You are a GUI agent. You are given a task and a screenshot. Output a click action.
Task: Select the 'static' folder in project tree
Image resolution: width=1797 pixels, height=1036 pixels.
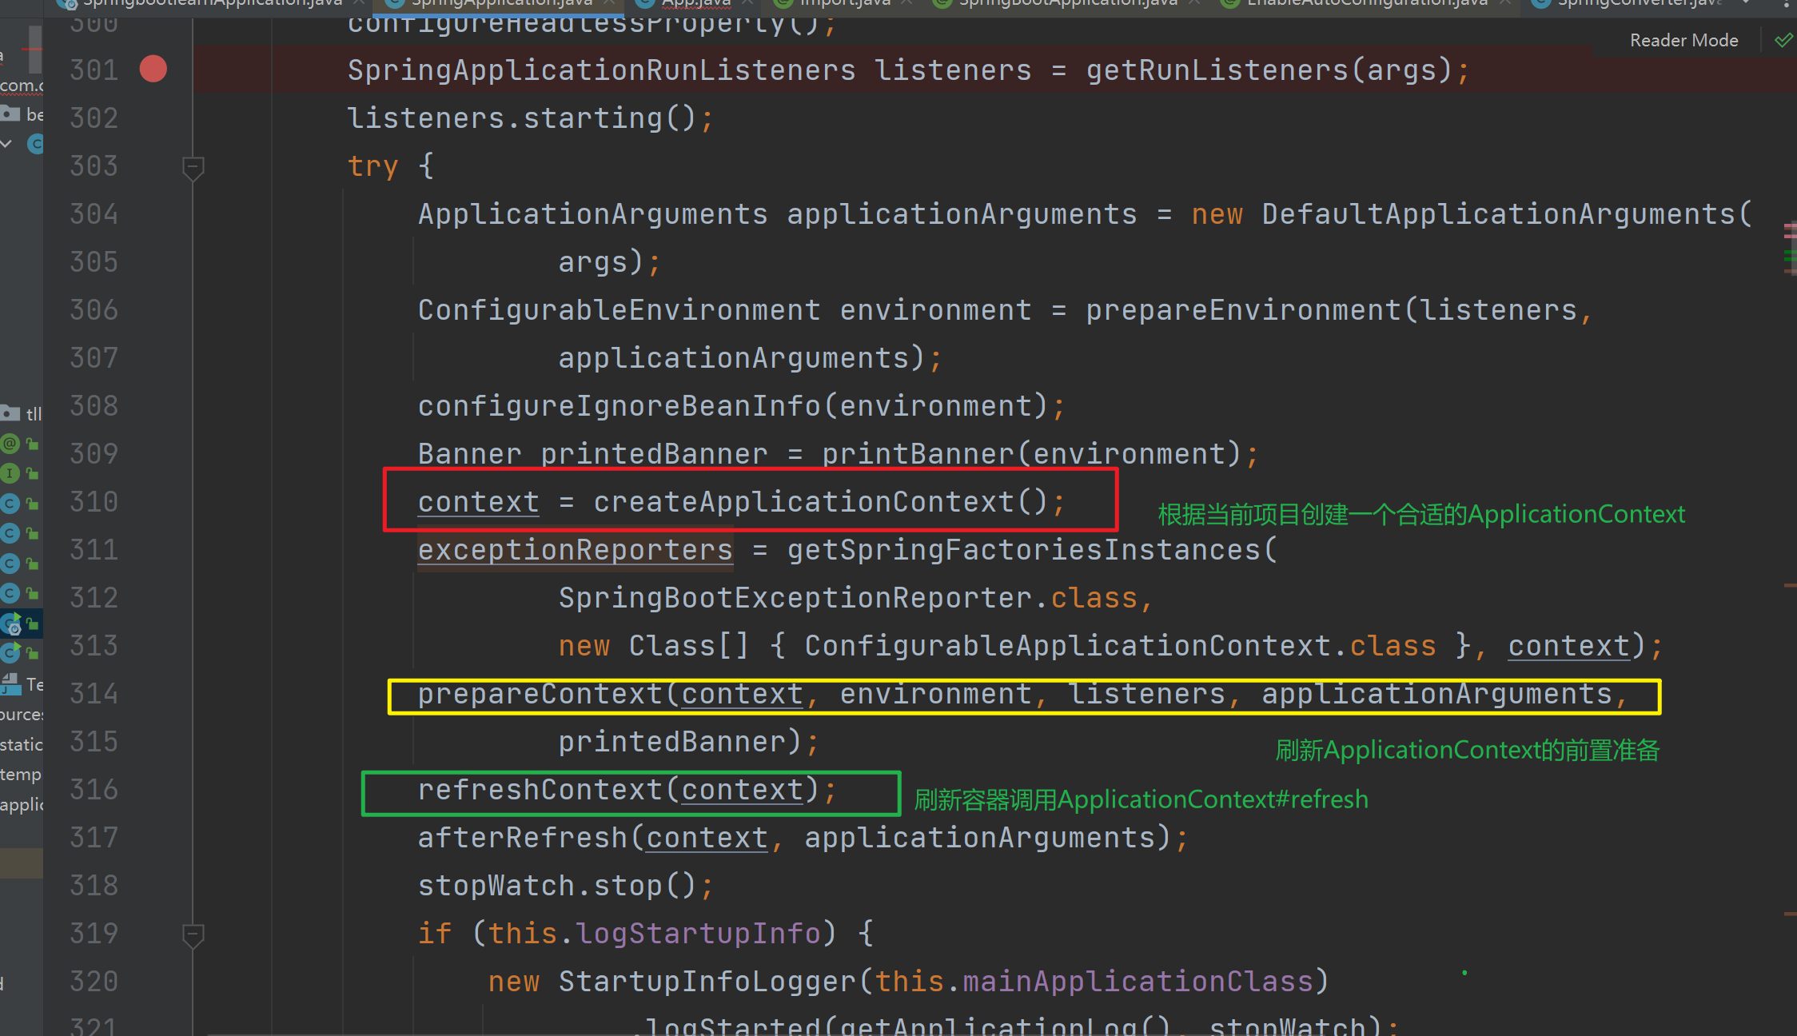[22, 744]
